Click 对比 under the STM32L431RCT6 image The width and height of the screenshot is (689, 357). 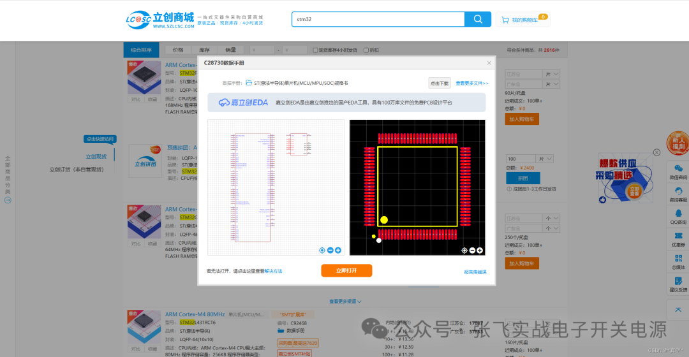pyautogui.click(x=136, y=349)
